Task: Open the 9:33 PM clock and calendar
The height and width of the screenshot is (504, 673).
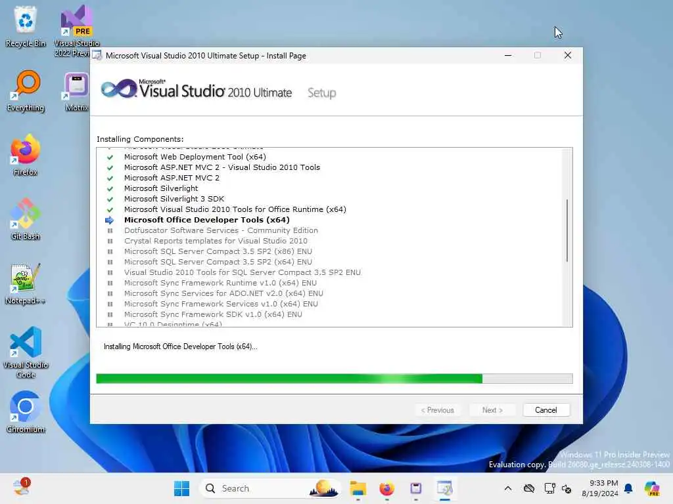Action: click(x=599, y=488)
